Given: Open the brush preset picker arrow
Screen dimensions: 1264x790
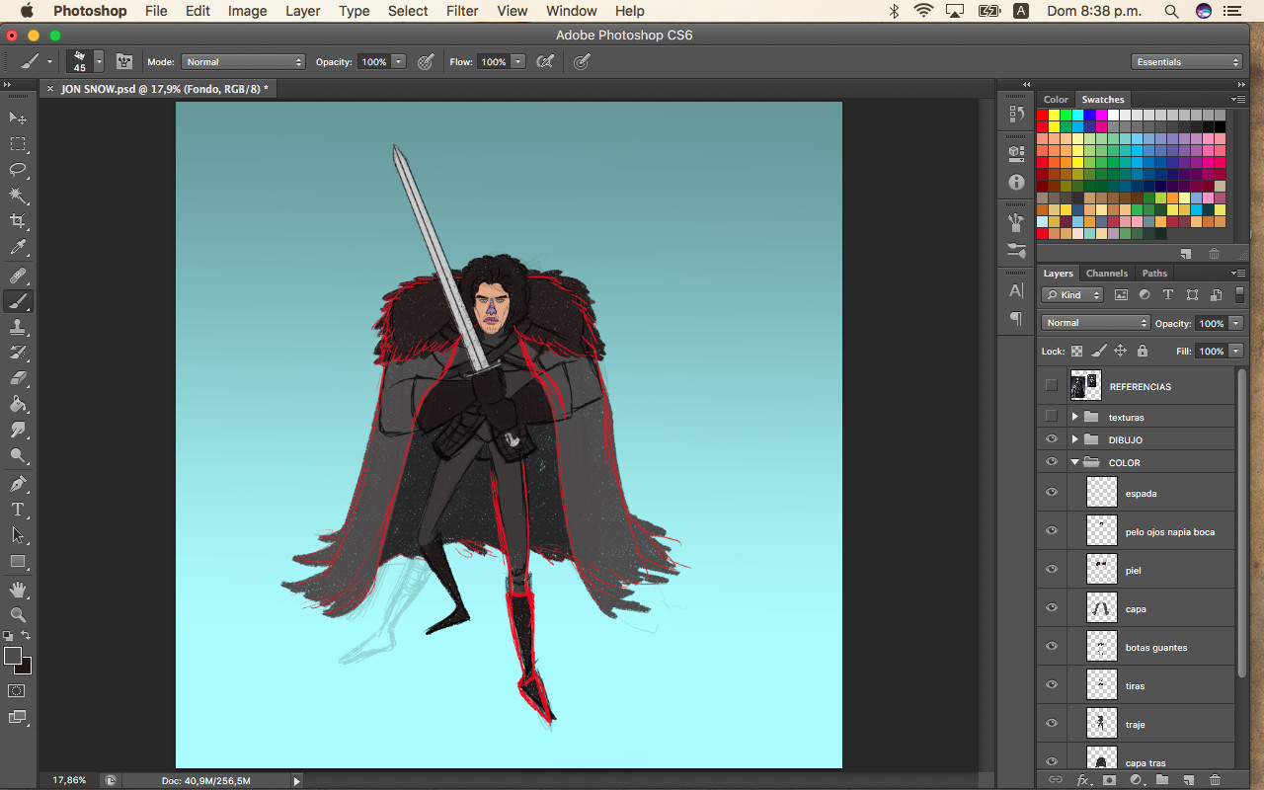Looking at the screenshot, I should point(99,61).
